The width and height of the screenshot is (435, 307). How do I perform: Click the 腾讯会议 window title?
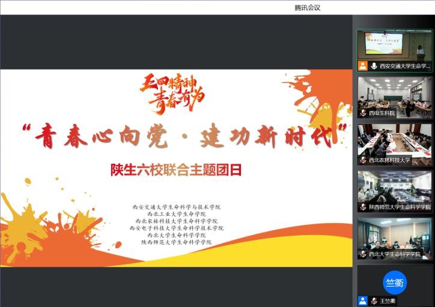[308, 7]
